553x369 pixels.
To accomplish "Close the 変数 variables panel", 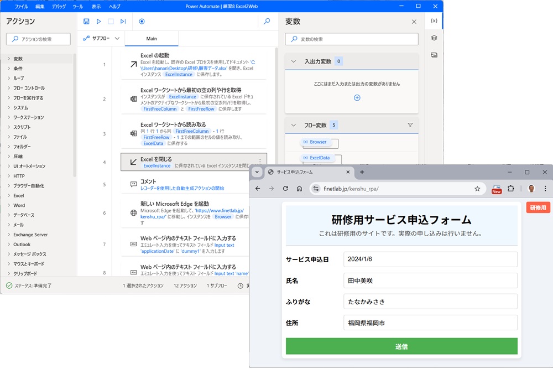I will click(x=414, y=22).
